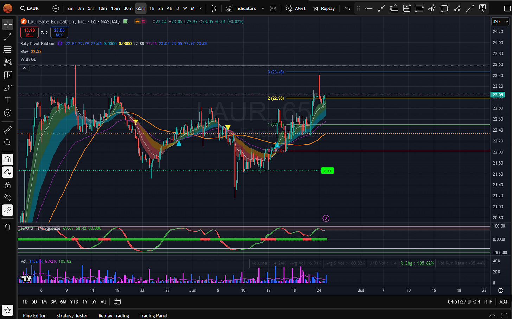Open the LAUR symbol search

[x=30, y=8]
